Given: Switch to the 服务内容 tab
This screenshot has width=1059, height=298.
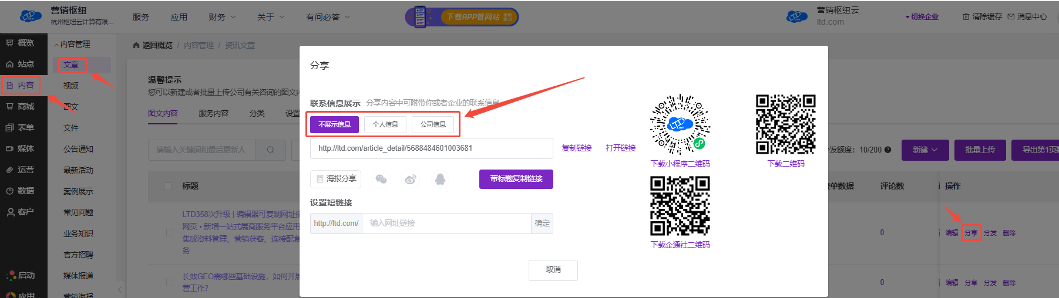Looking at the screenshot, I should click(213, 113).
